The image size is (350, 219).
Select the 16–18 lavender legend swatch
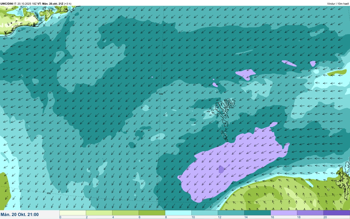(284, 213)
